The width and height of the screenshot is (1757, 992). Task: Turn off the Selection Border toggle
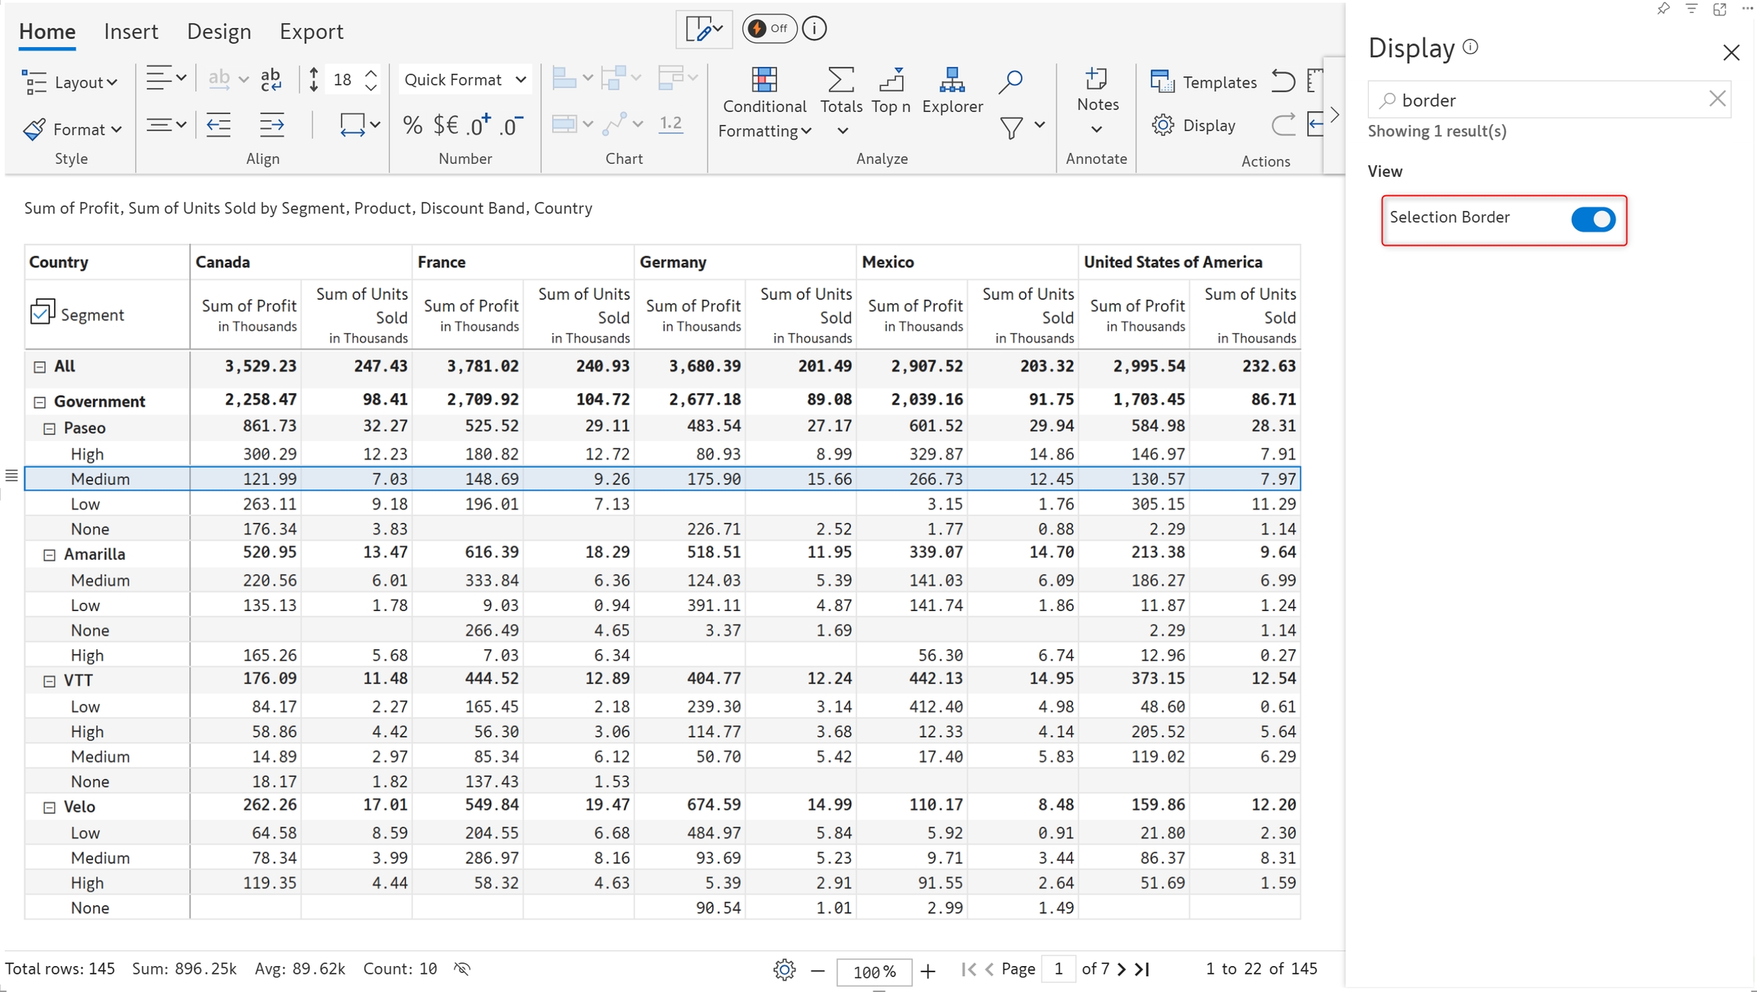1592,219
